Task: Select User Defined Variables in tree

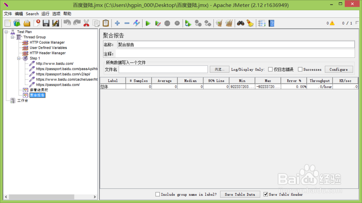Action: [48, 48]
